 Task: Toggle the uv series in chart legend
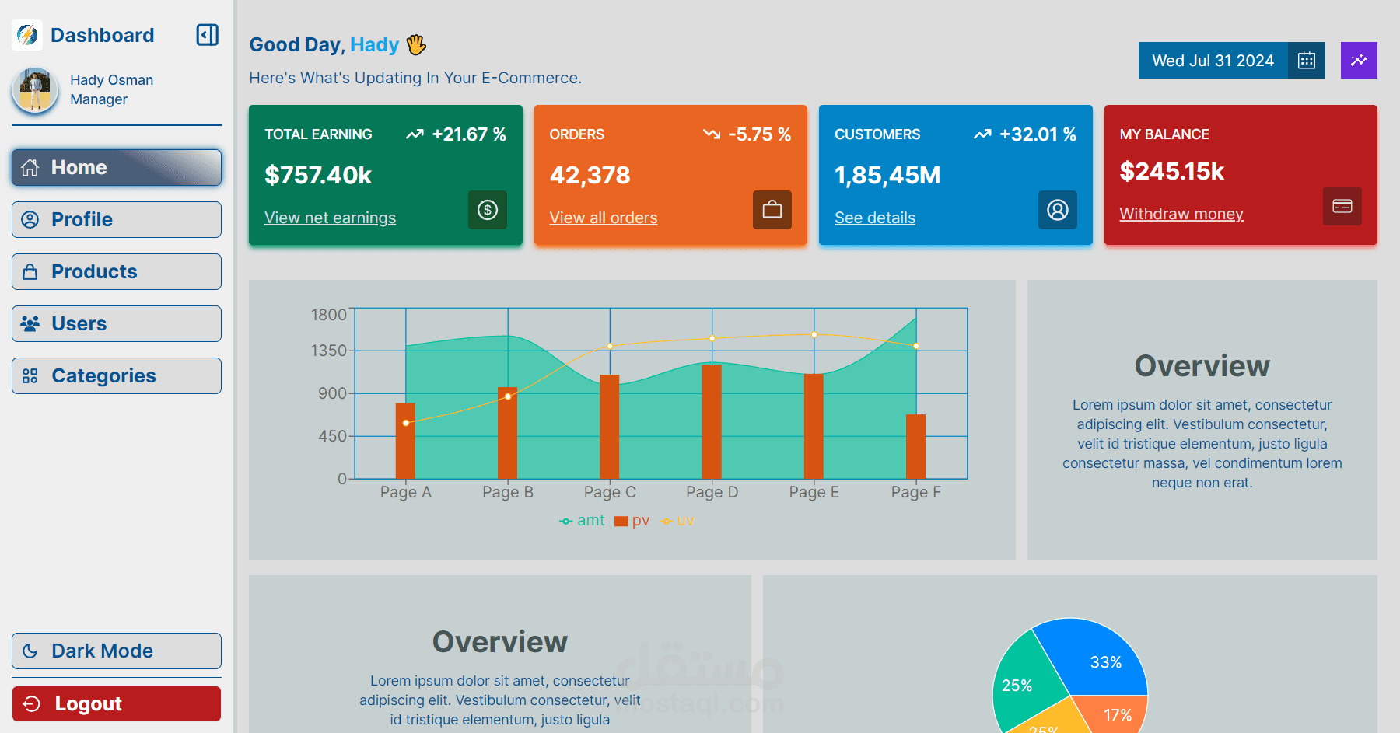click(677, 521)
